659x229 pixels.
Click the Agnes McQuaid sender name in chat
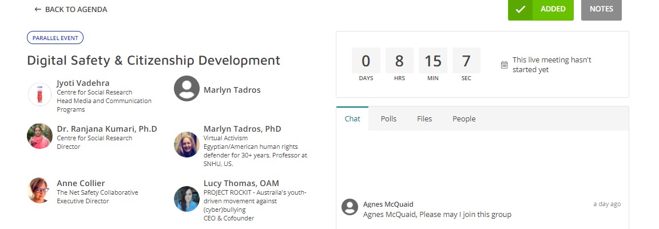pos(388,204)
